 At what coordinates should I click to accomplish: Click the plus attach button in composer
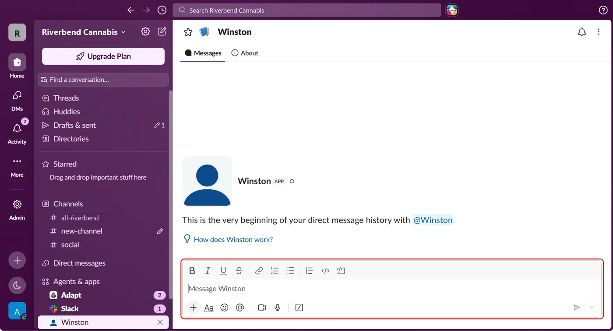(x=193, y=307)
